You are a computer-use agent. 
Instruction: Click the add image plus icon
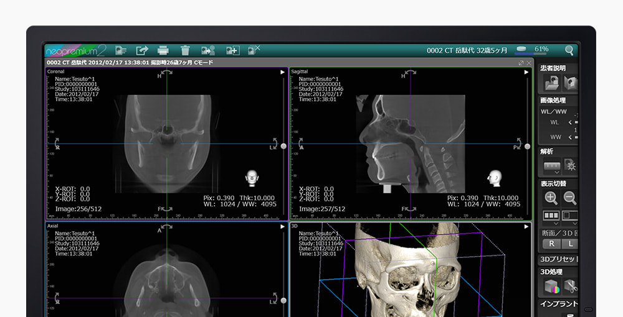232,50
